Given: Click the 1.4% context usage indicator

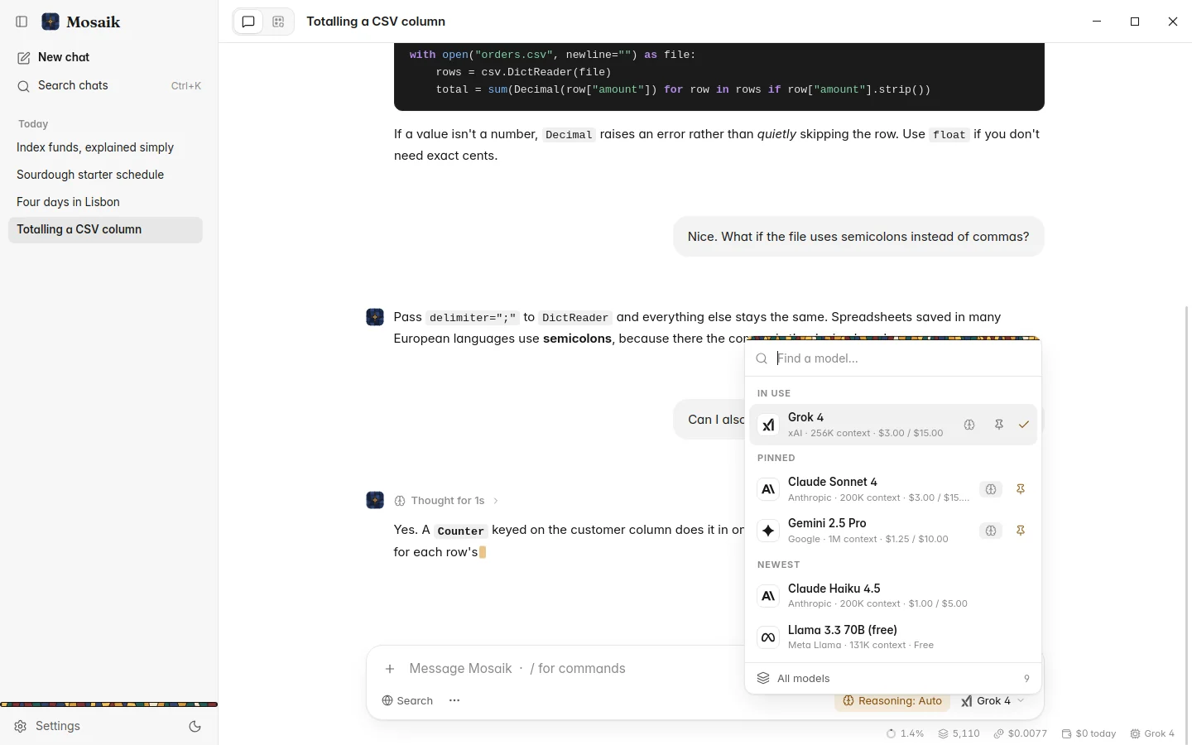Looking at the screenshot, I should point(905,733).
